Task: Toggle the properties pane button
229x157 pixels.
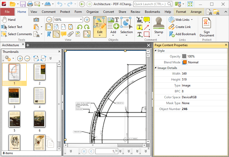Action: click(87, 34)
